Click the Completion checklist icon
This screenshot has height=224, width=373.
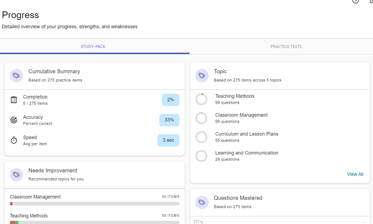point(14,100)
